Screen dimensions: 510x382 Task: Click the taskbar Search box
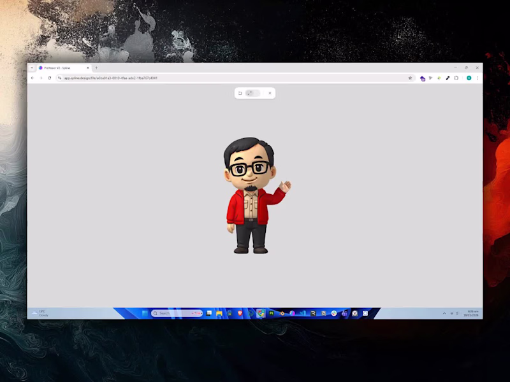tap(177, 313)
